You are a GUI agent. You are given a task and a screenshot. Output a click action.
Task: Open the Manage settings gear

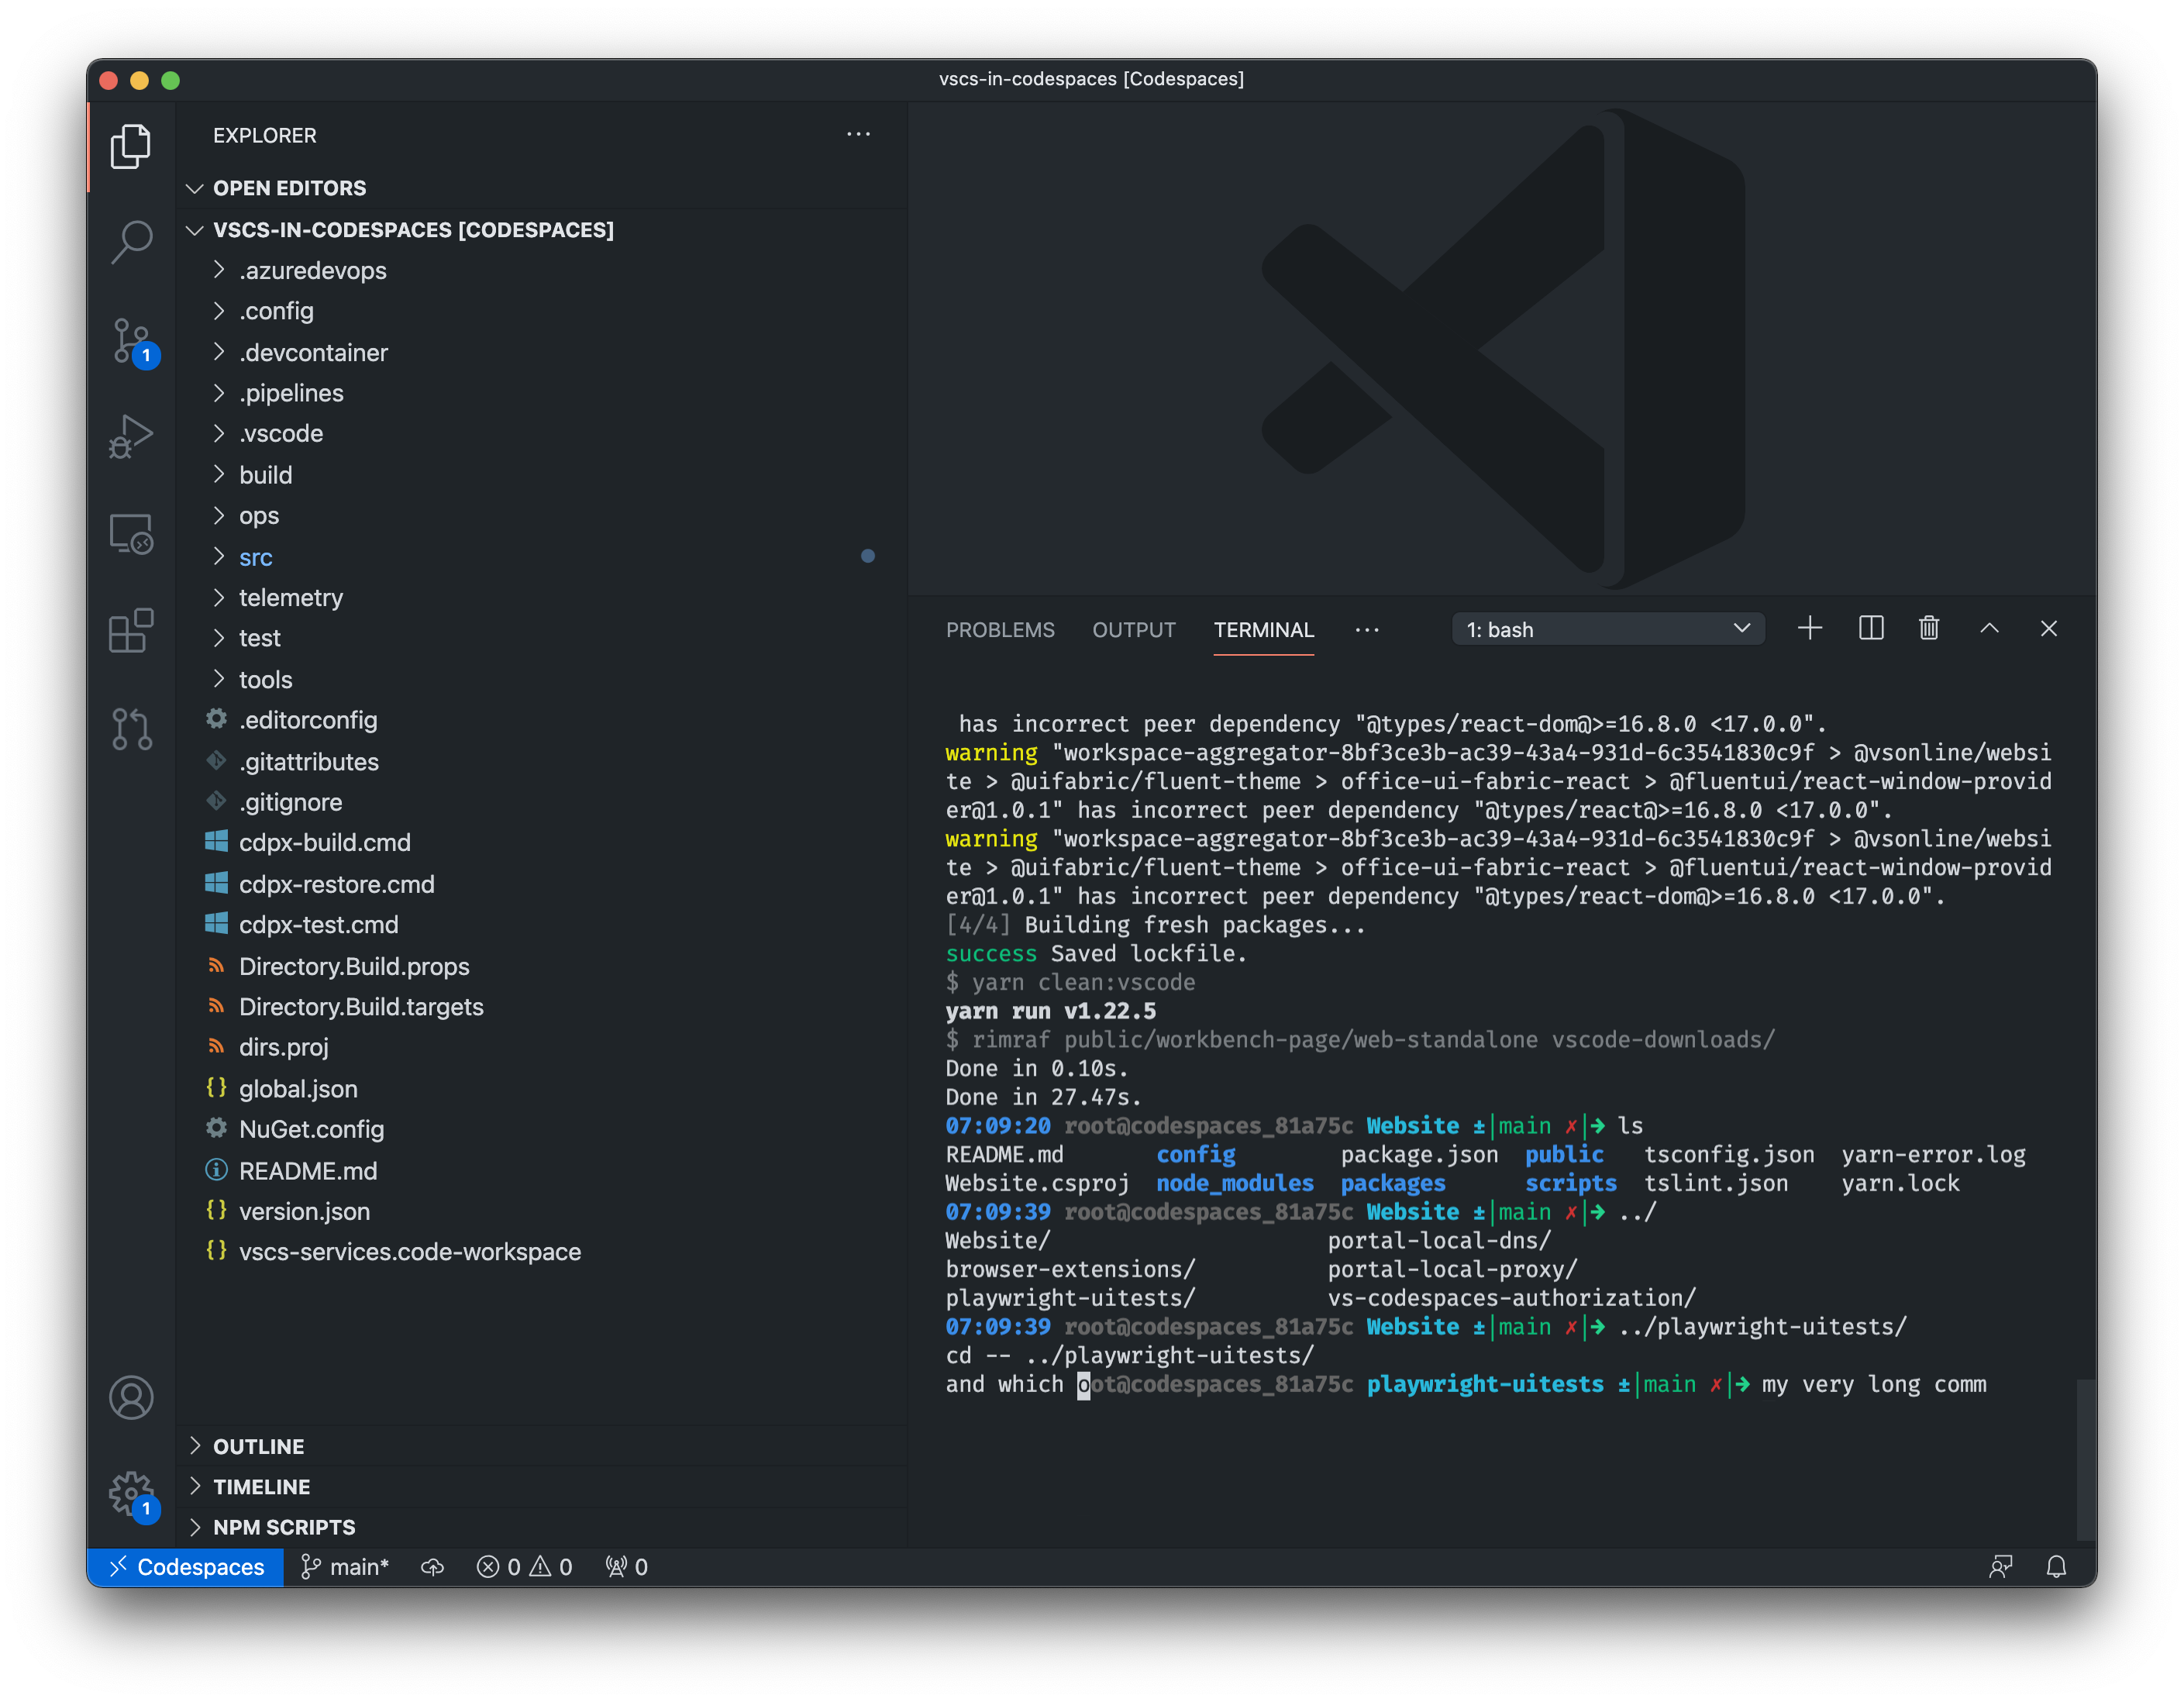[131, 1492]
